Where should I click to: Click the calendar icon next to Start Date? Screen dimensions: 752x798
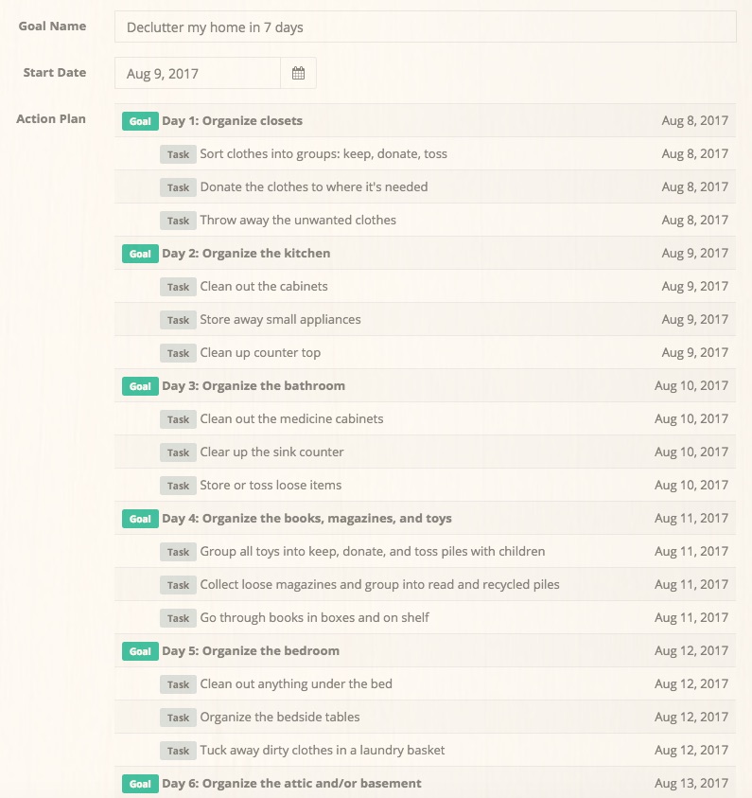298,72
